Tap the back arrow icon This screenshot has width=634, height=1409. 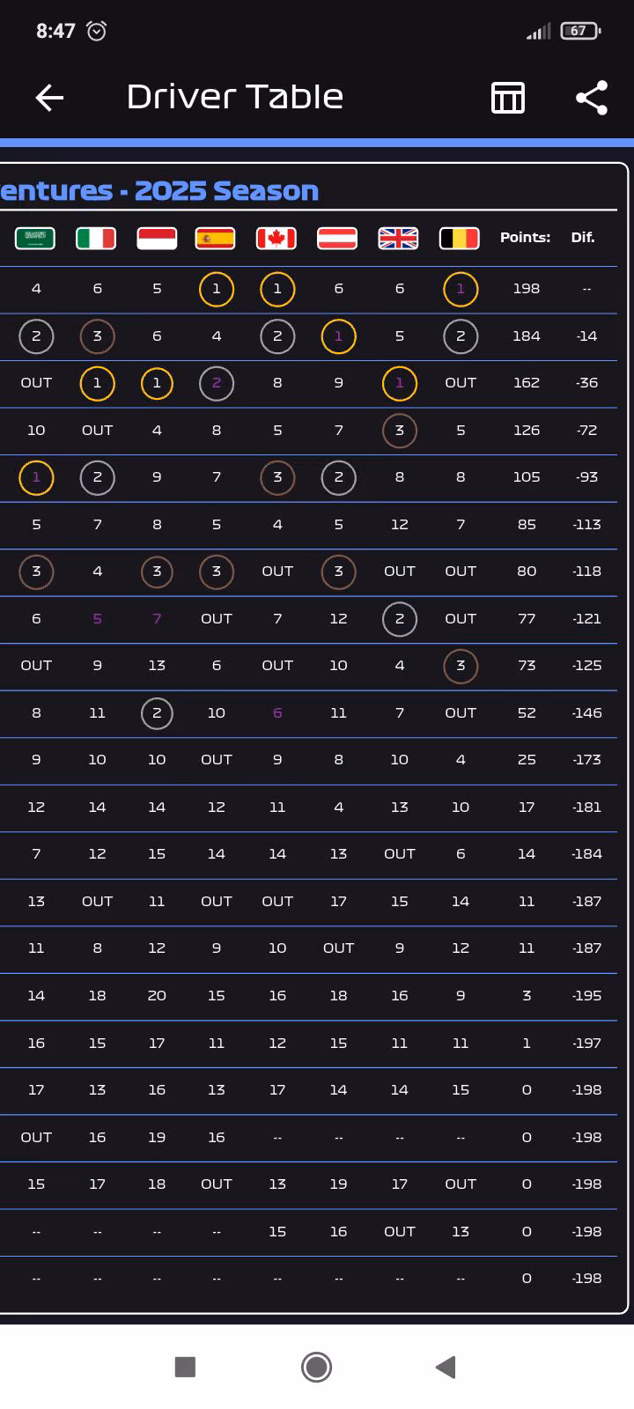(x=49, y=98)
